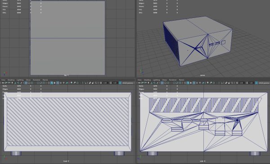
Task: Click the 'persp' camera label below perspective view
Action: point(202,75)
